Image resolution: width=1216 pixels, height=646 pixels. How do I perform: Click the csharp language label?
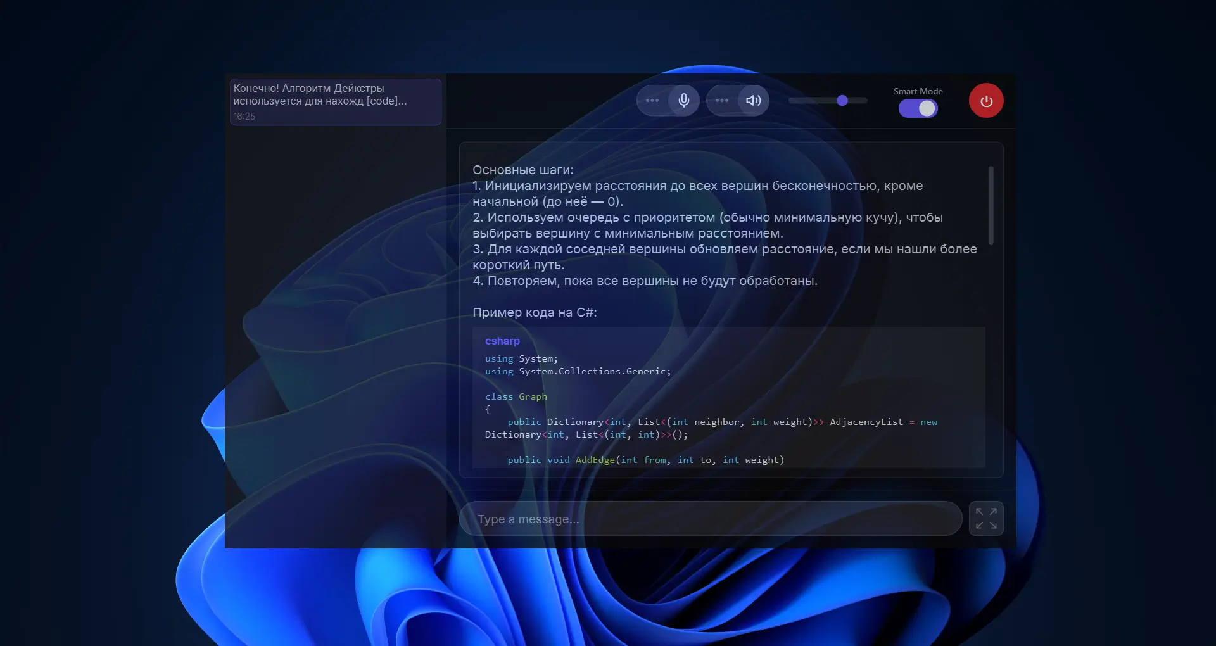point(502,341)
